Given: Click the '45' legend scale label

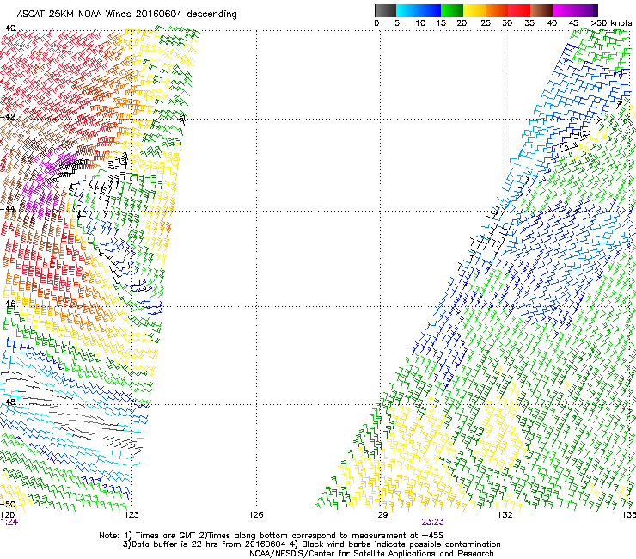Looking at the screenshot, I should [x=573, y=23].
